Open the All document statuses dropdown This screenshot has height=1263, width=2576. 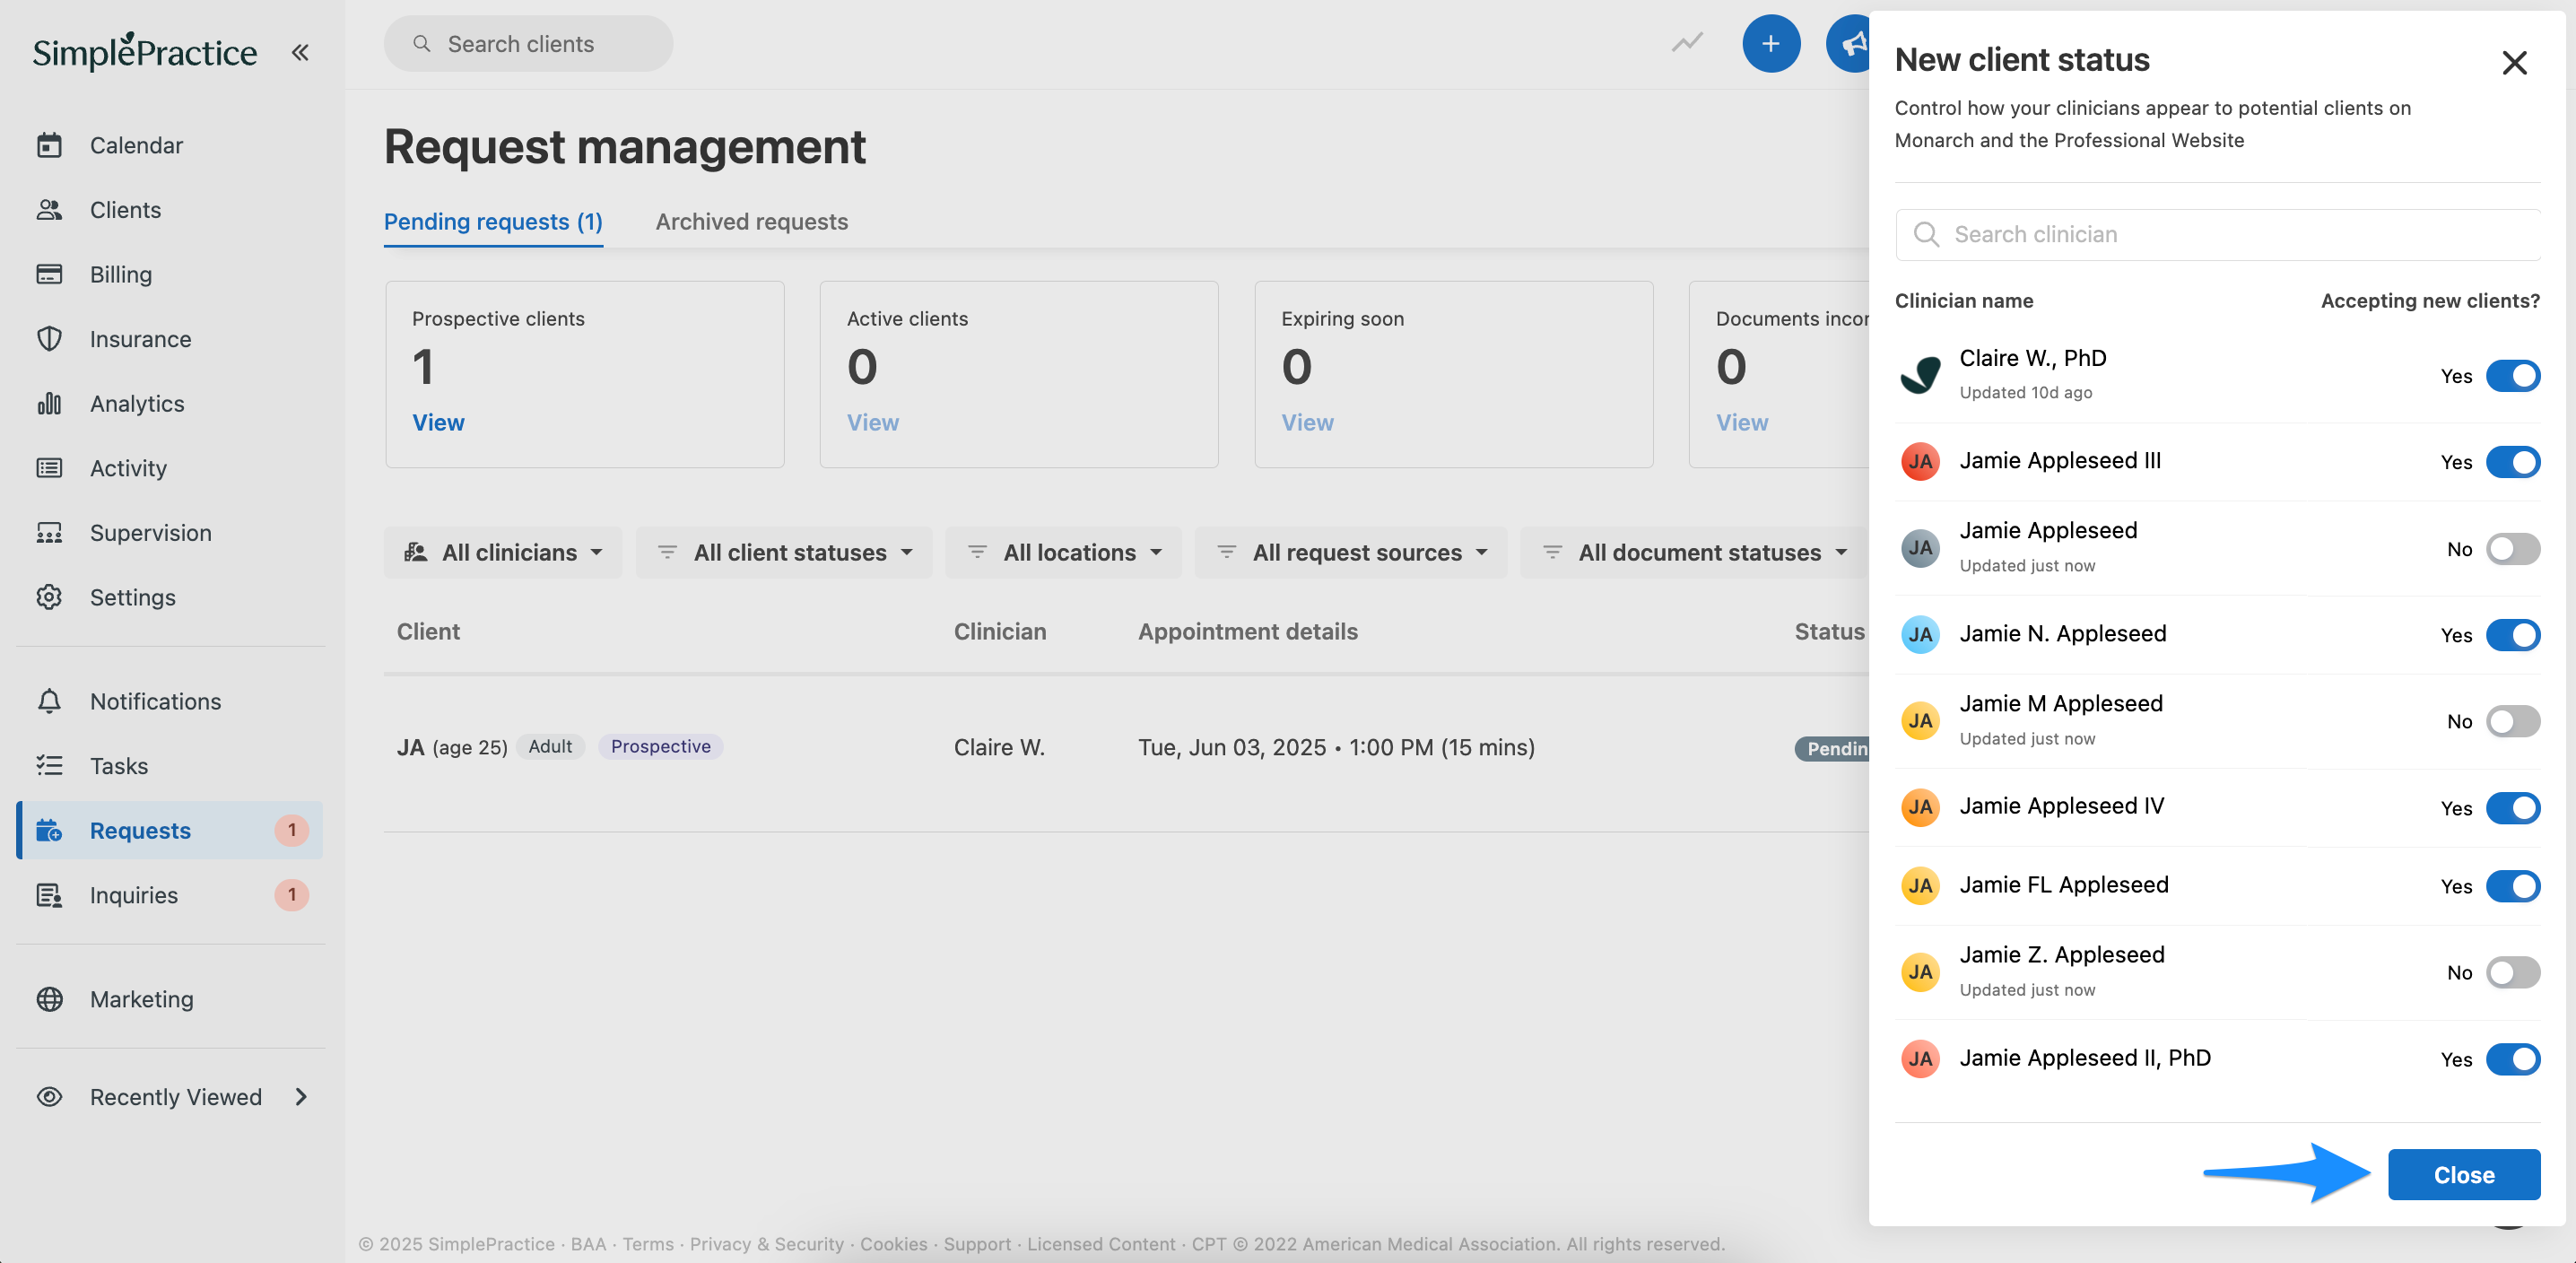click(x=1695, y=552)
